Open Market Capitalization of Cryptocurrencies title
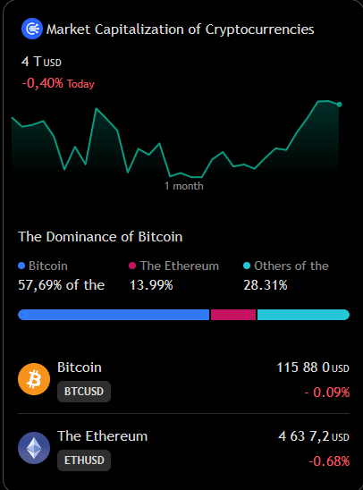Screen dimensions: 363x490 pyautogui.click(x=181, y=30)
